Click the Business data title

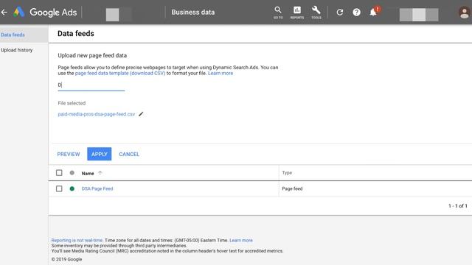(193, 13)
